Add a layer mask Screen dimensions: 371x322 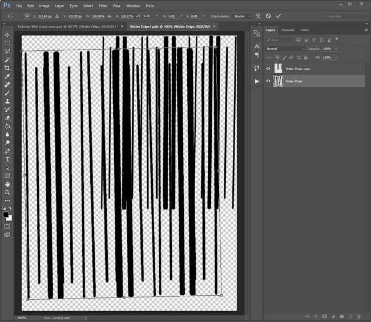[324, 316]
